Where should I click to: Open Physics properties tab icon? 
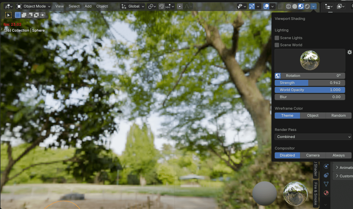point(326,166)
